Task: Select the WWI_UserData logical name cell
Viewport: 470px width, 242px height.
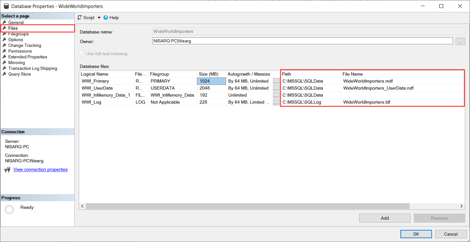Action: pyautogui.click(x=106, y=88)
